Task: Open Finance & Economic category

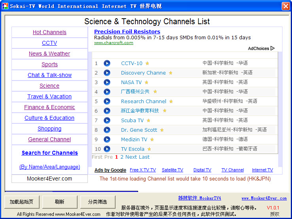Action: coord(49,107)
